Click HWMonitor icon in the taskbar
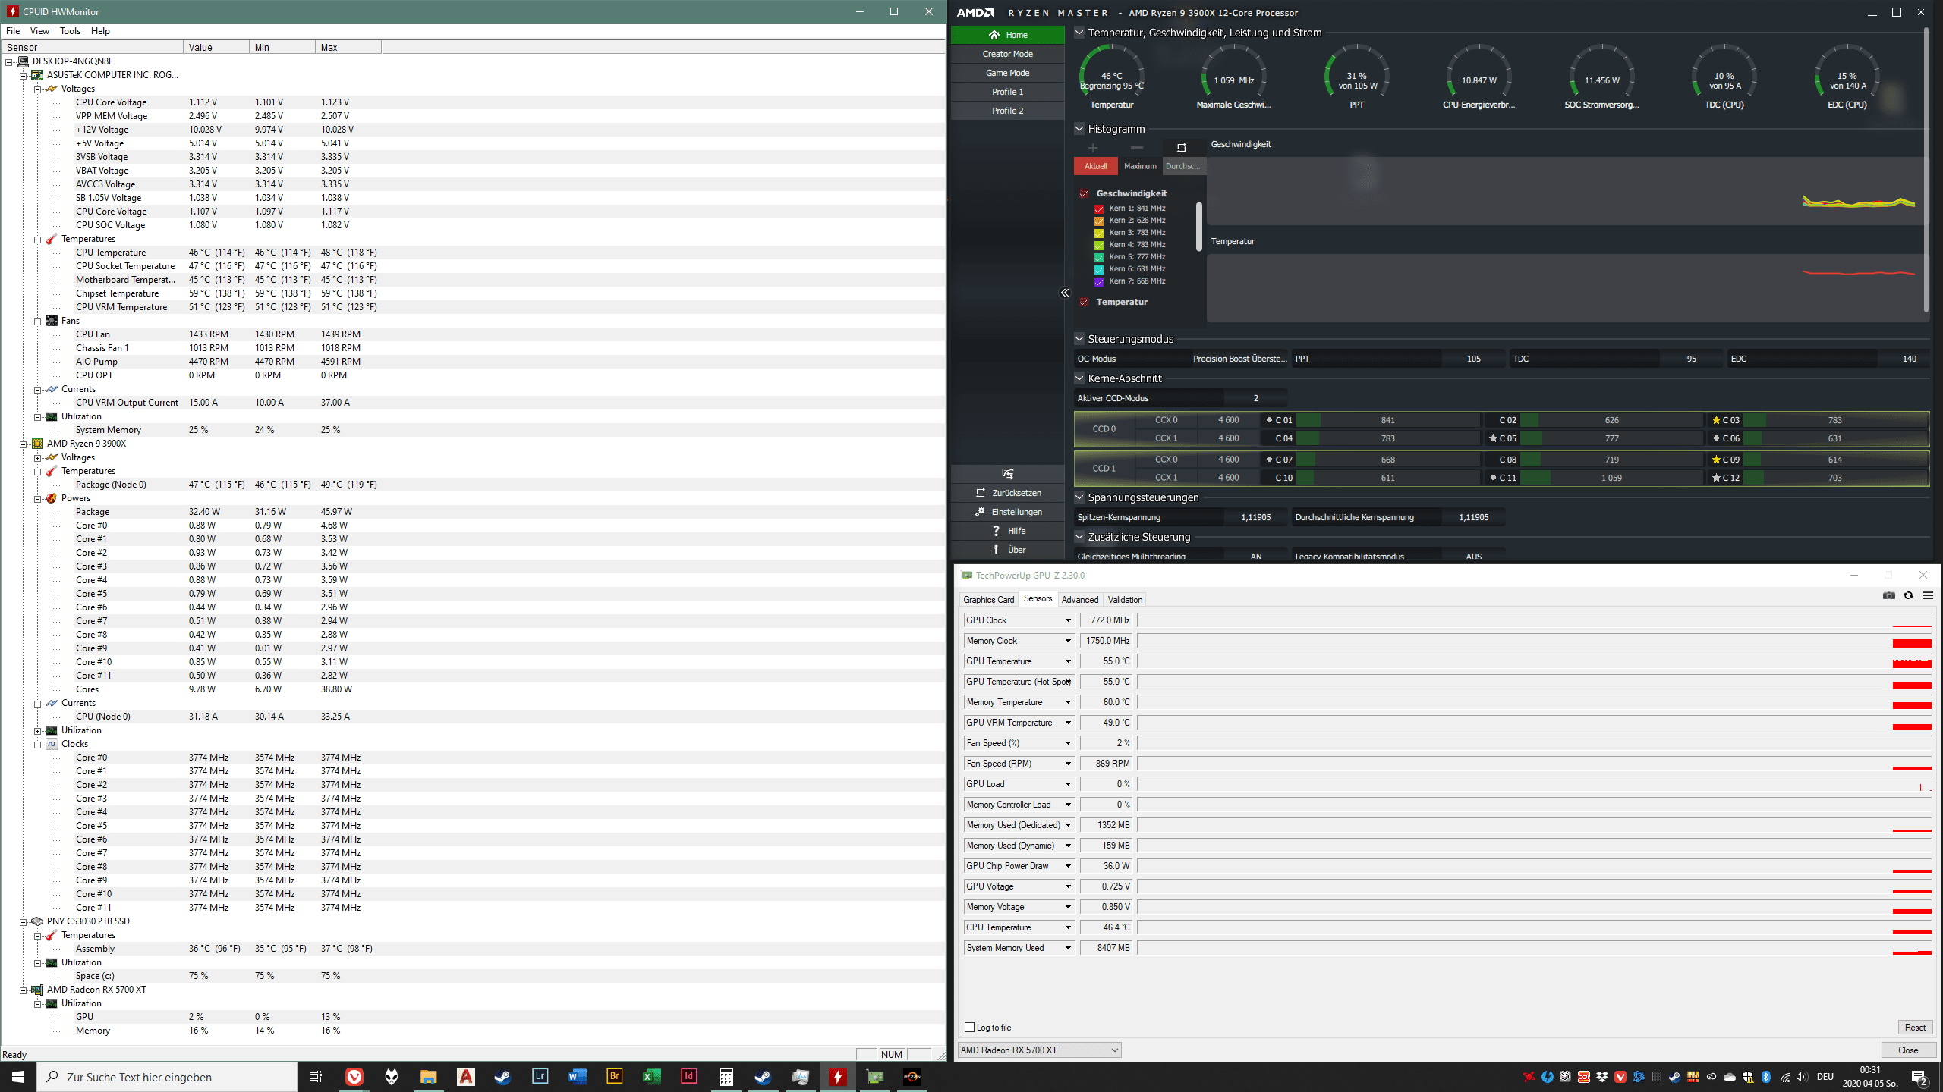 [837, 1077]
